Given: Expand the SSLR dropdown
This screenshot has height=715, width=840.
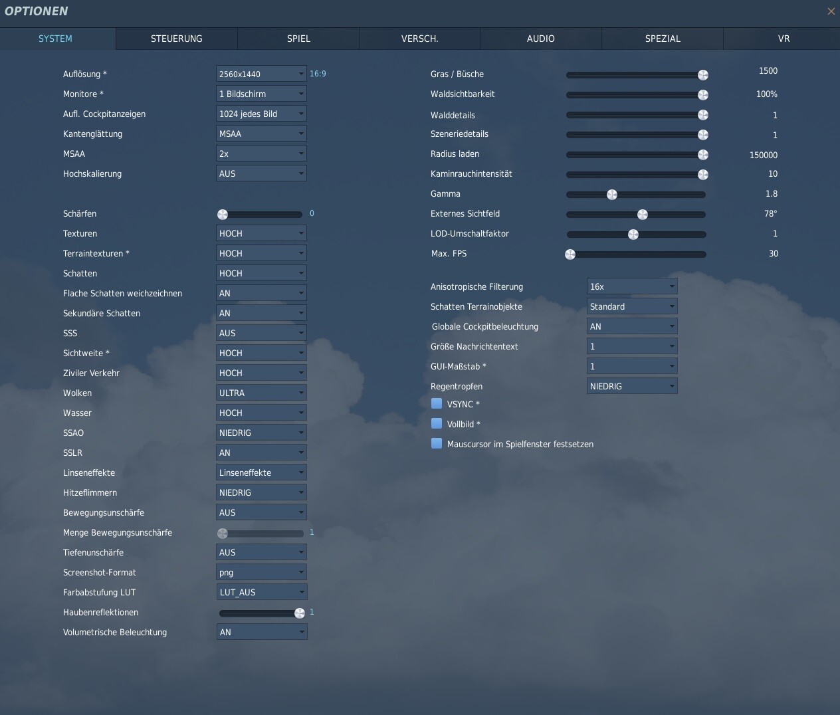Looking at the screenshot, I should 261,453.
